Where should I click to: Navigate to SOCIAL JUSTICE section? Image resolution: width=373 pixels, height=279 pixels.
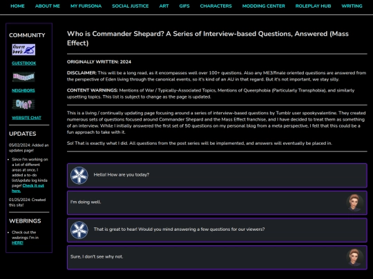point(131,6)
